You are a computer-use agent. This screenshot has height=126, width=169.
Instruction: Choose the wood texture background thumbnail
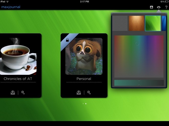[136, 23]
